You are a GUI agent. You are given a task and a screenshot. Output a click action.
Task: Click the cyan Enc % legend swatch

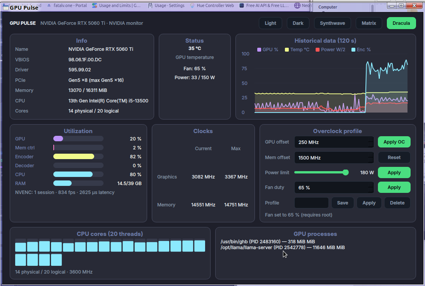point(353,50)
